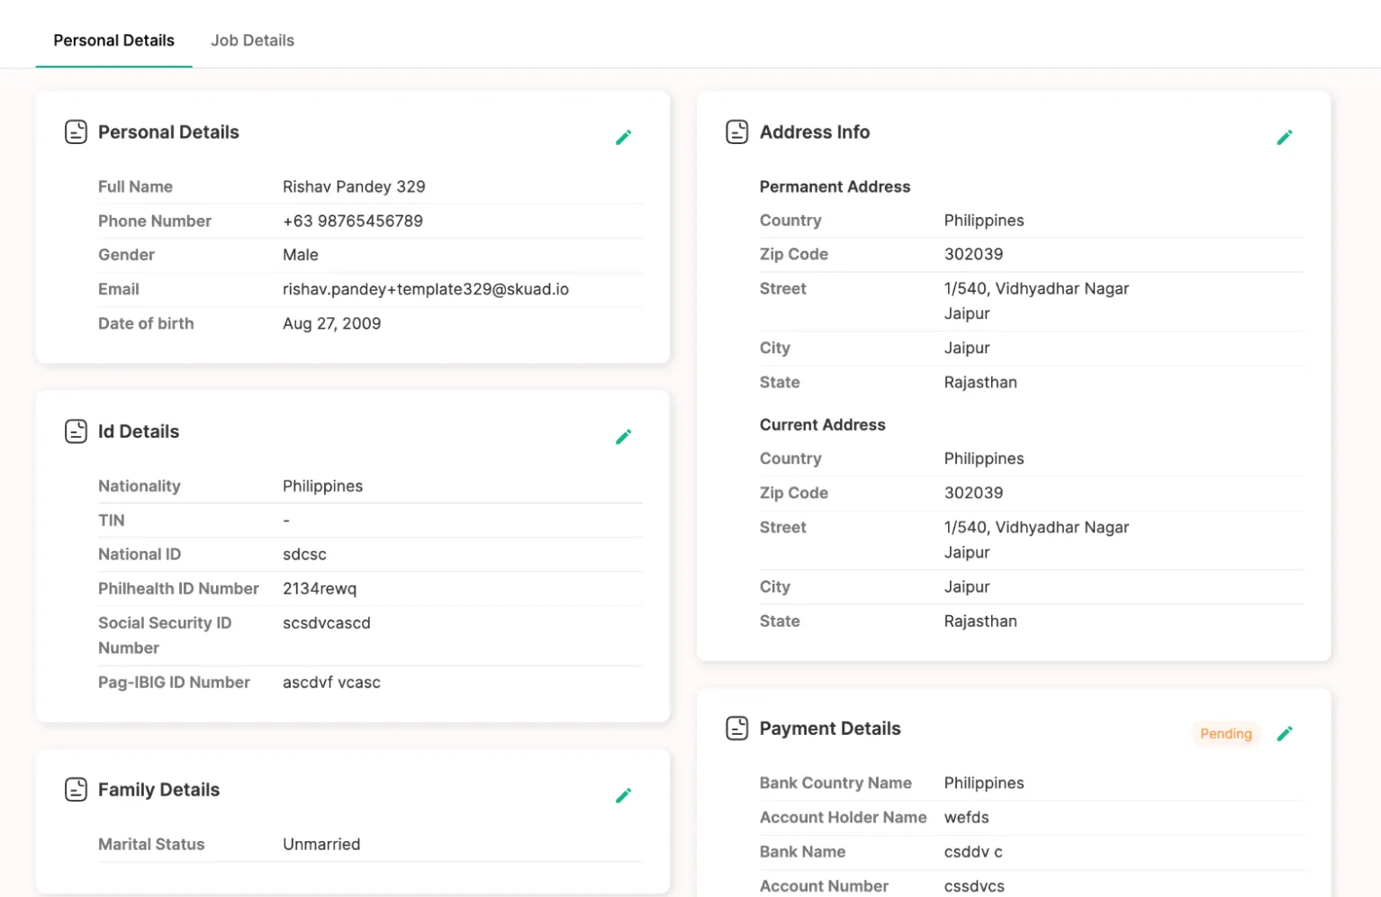Click the Nationality value Philippines
This screenshot has height=897, width=1381.
pyautogui.click(x=322, y=486)
